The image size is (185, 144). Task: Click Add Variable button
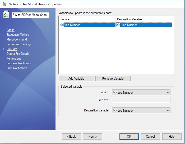tap(76, 79)
